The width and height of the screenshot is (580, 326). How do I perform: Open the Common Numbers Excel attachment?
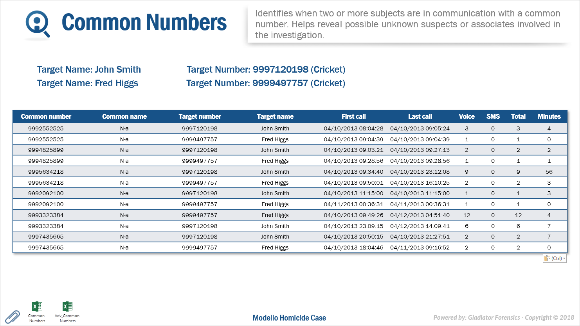(x=37, y=307)
